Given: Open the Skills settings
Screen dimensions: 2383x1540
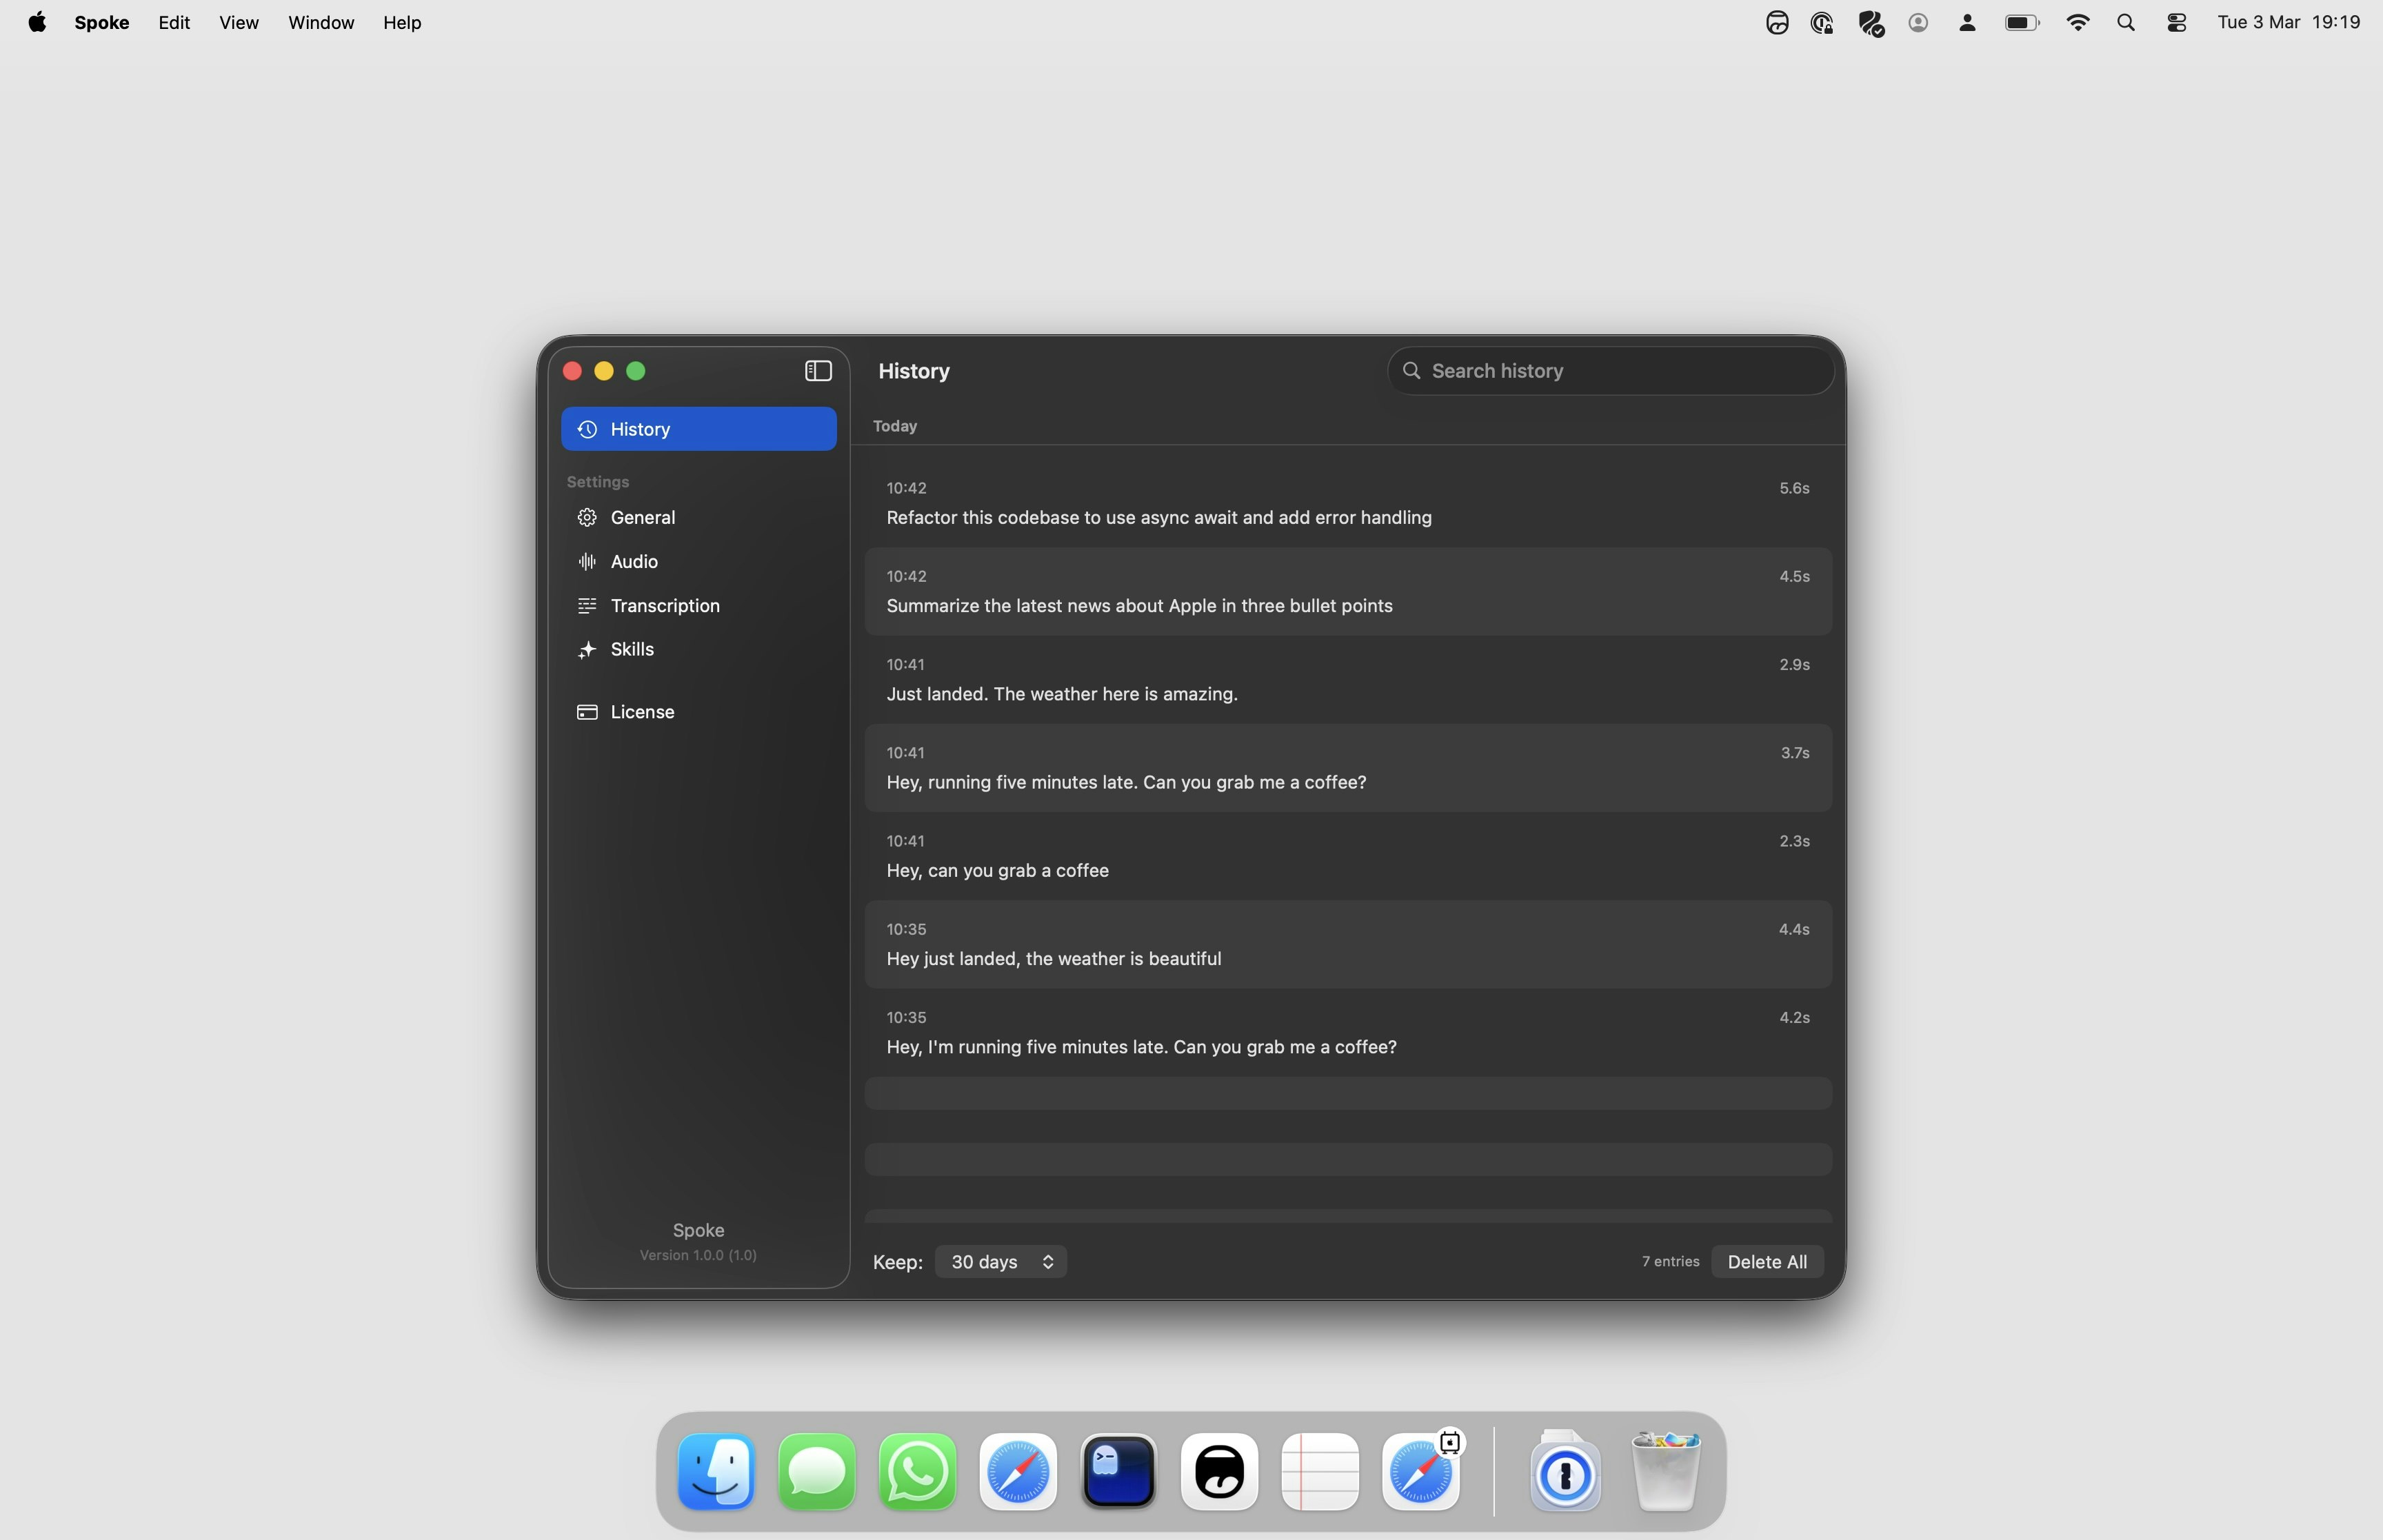Looking at the screenshot, I should tap(632, 649).
